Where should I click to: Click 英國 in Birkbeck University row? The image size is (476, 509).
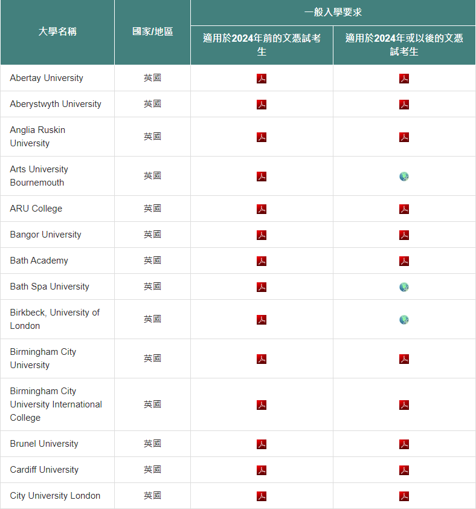tap(152, 319)
